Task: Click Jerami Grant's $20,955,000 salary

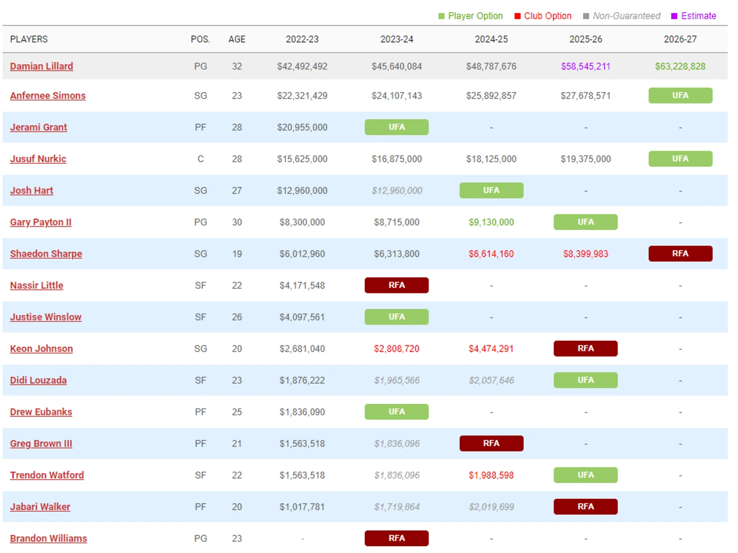Action: 302,127
